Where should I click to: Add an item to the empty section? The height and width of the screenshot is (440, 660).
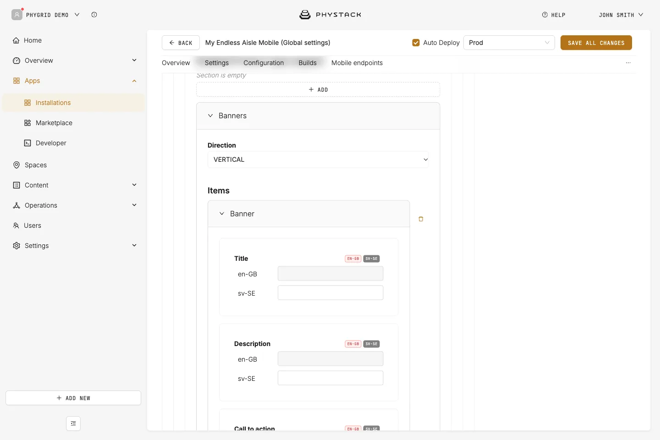click(x=318, y=89)
